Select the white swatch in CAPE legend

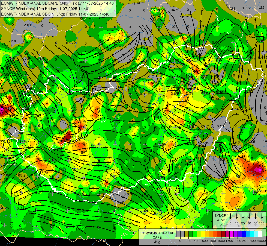coord(260,234)
